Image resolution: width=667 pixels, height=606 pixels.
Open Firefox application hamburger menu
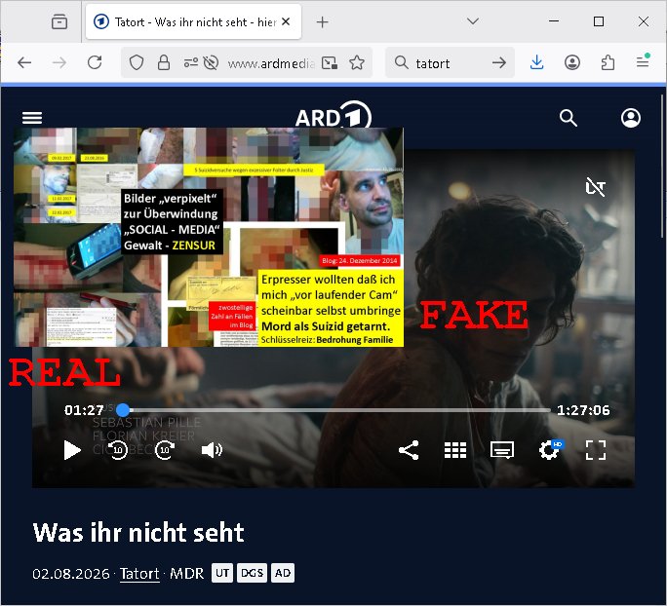coord(643,62)
